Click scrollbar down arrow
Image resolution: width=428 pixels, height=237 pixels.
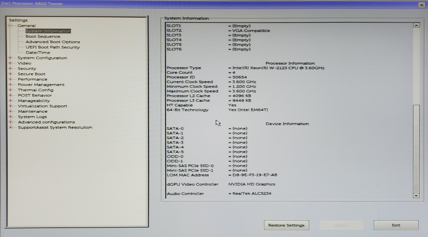[x=416, y=196]
